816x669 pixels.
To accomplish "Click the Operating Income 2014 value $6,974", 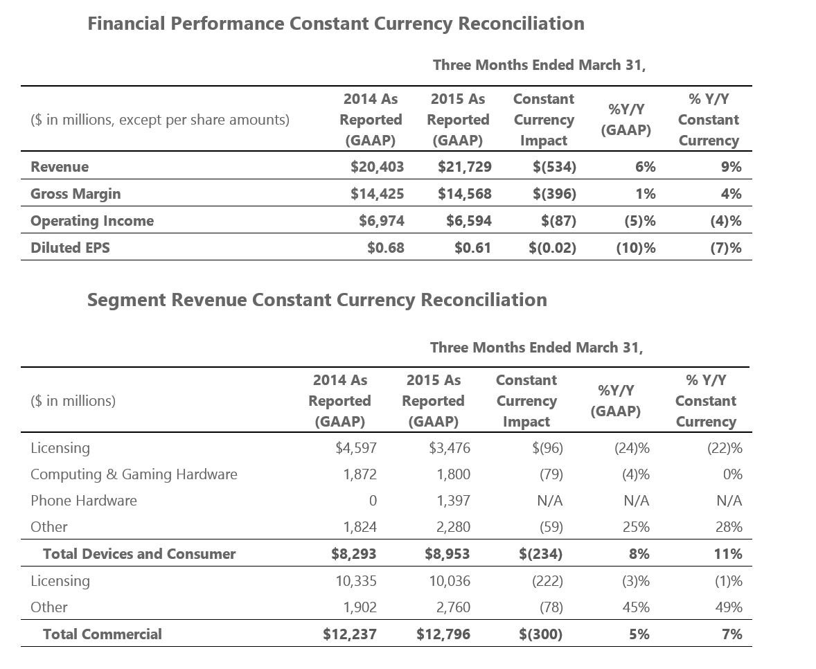I will pos(382,221).
